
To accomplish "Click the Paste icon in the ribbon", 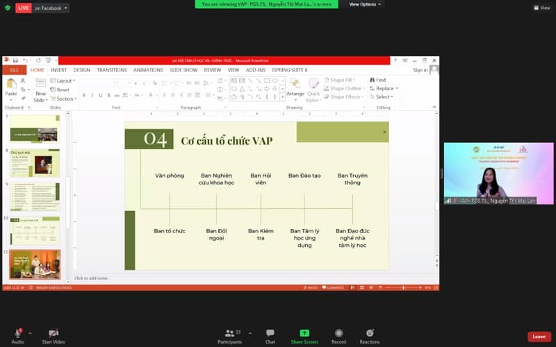I will point(11,87).
